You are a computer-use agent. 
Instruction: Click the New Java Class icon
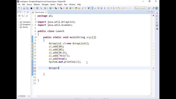70,8
